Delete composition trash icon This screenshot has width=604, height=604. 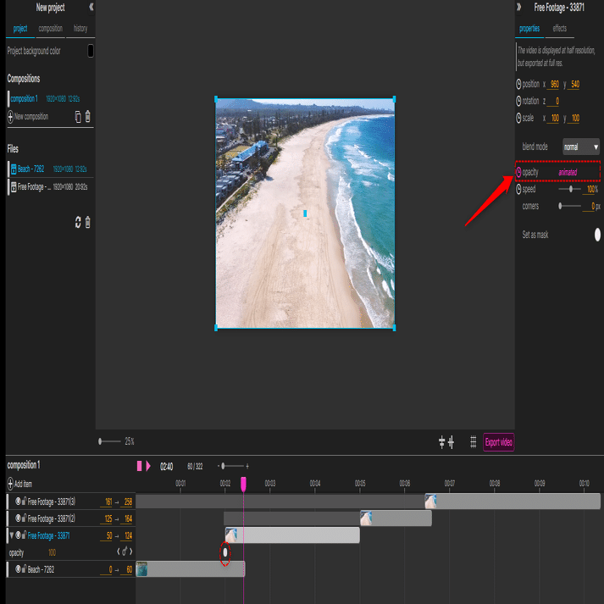click(88, 116)
